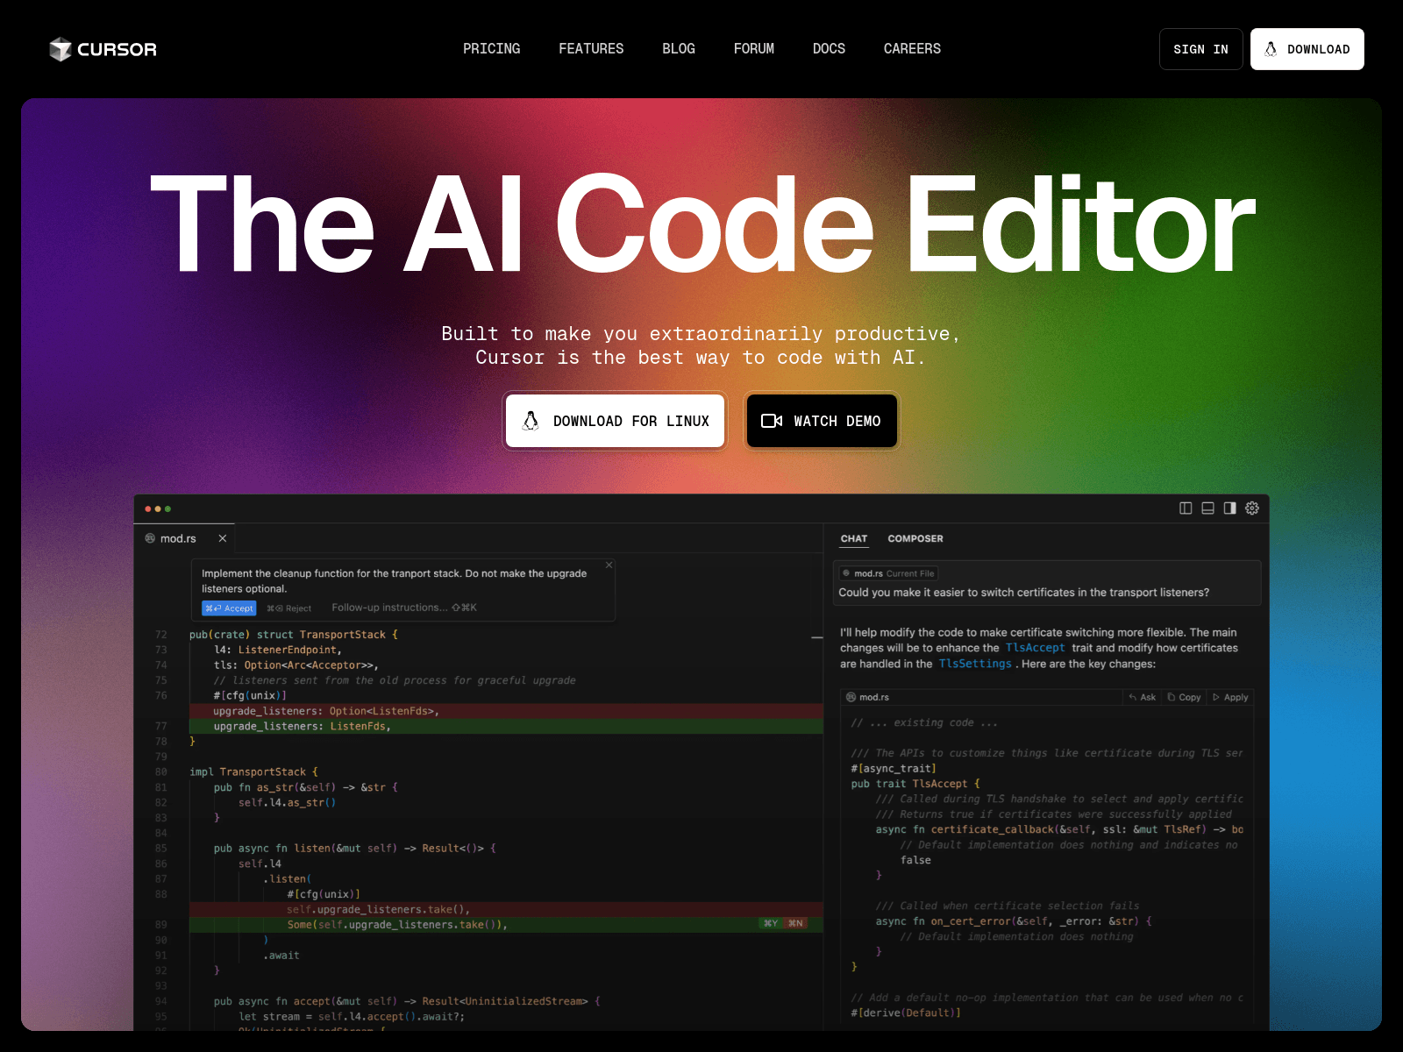Screen dimensions: 1403x1052
Task: Click the Sign In button
Action: click(1200, 49)
